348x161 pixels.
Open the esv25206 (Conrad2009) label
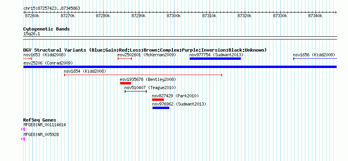[x=48, y=63]
